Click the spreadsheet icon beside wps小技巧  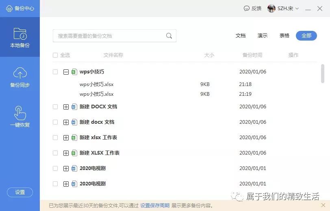coord(74,72)
